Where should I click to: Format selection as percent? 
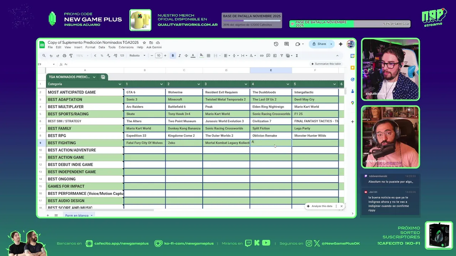pyautogui.click(x=102, y=55)
